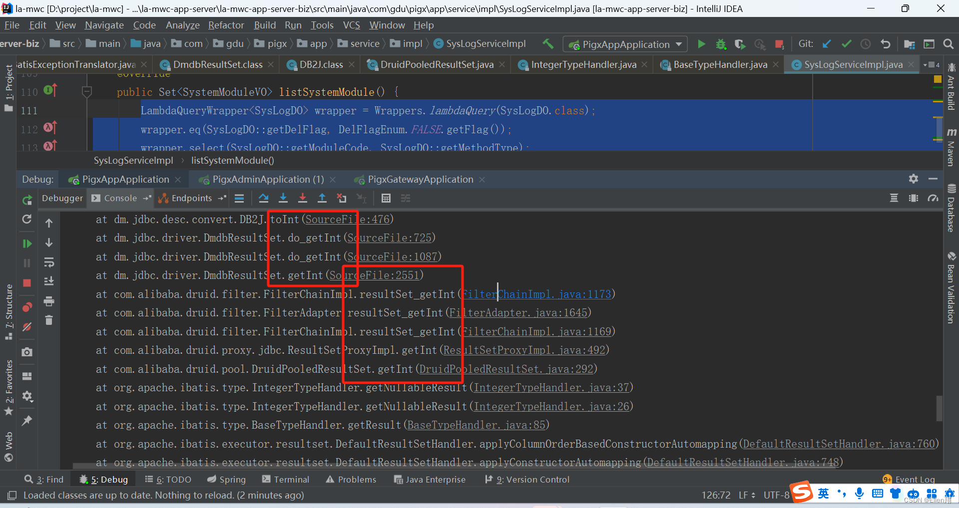
Task: Open View Breakpoints red circles icon
Action: 27,307
